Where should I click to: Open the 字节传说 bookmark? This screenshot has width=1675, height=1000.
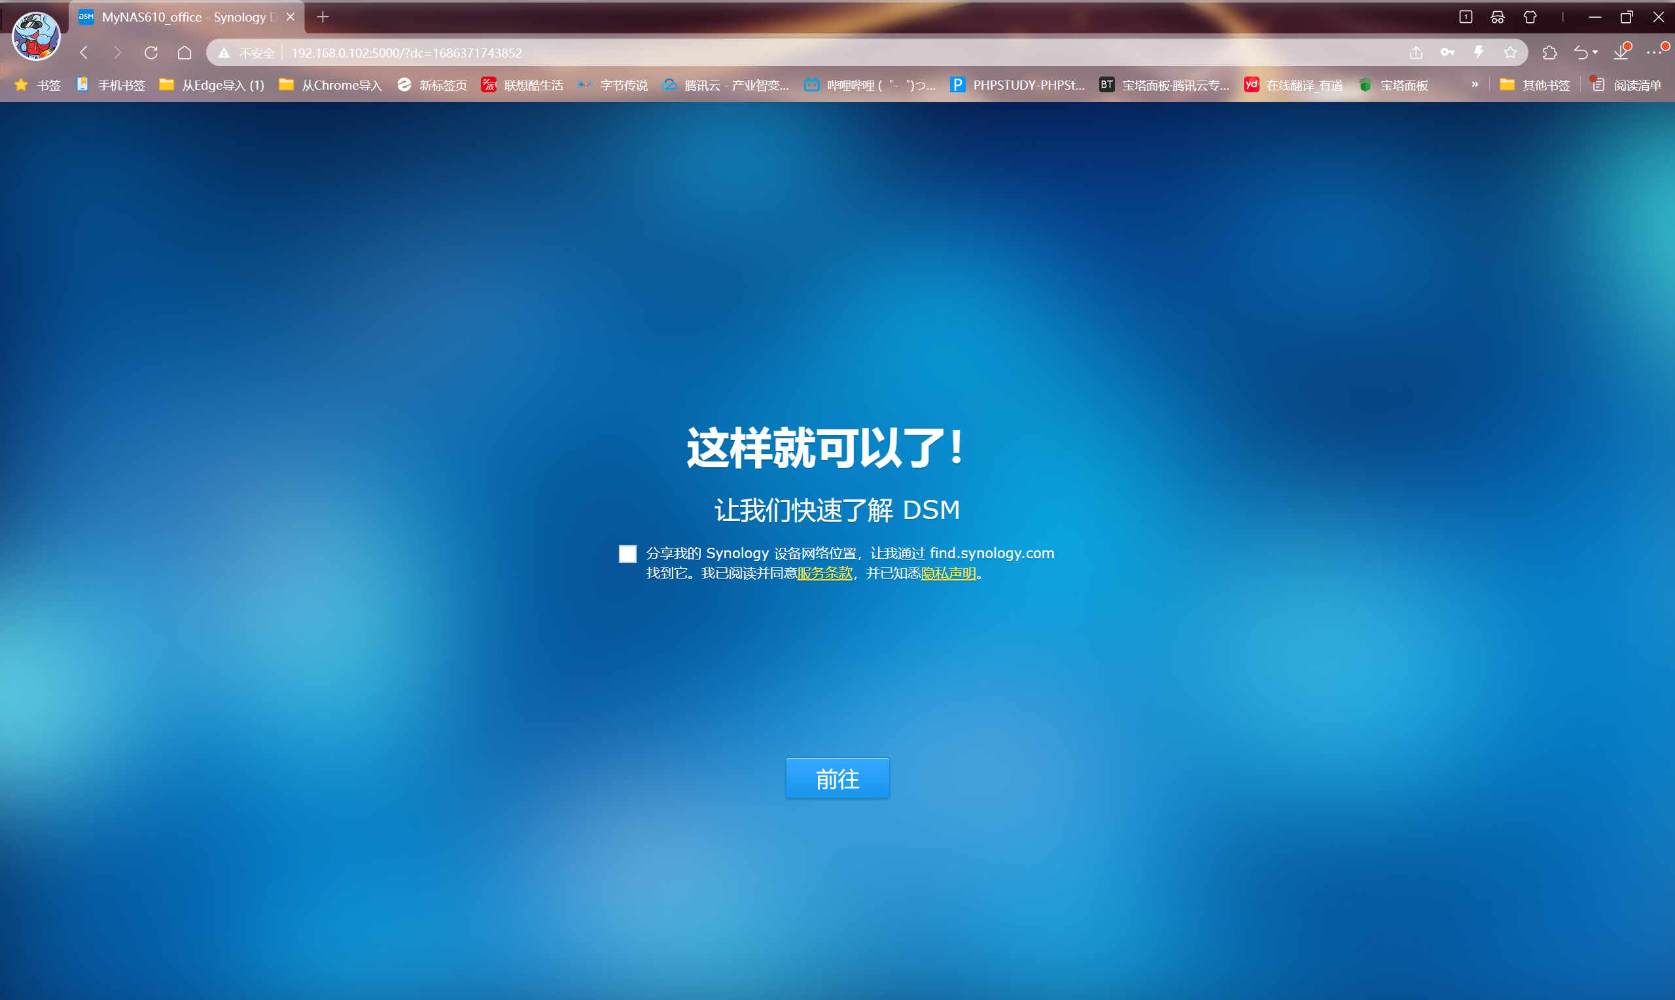(x=612, y=85)
